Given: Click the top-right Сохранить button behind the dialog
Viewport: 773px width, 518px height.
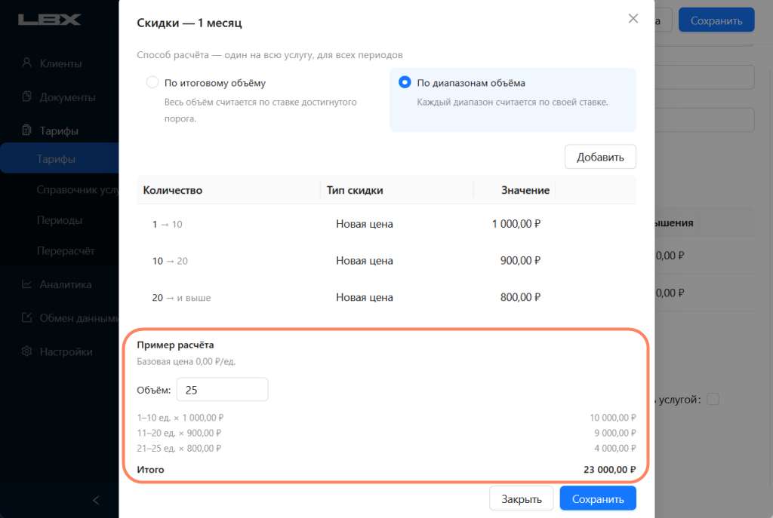Looking at the screenshot, I should click(716, 20).
